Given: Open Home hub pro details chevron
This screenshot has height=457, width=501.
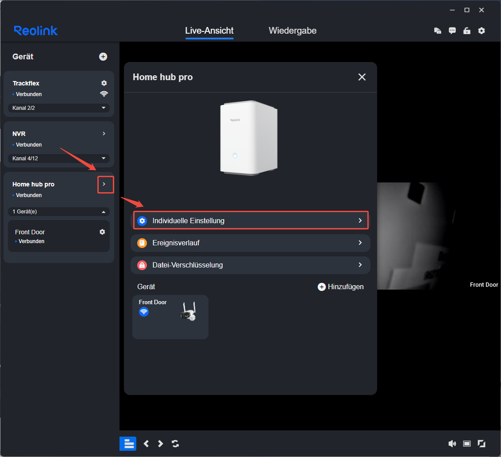Looking at the screenshot, I should coord(104,184).
